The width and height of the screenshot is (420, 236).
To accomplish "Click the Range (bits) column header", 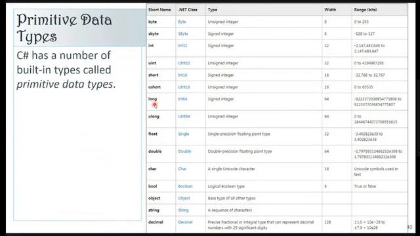I will click(366, 10).
